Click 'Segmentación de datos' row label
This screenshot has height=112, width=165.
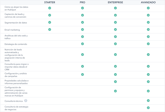coord(16,23)
